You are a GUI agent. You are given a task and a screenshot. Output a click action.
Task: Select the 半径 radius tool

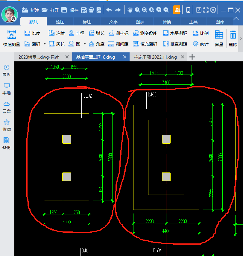click(x=77, y=33)
